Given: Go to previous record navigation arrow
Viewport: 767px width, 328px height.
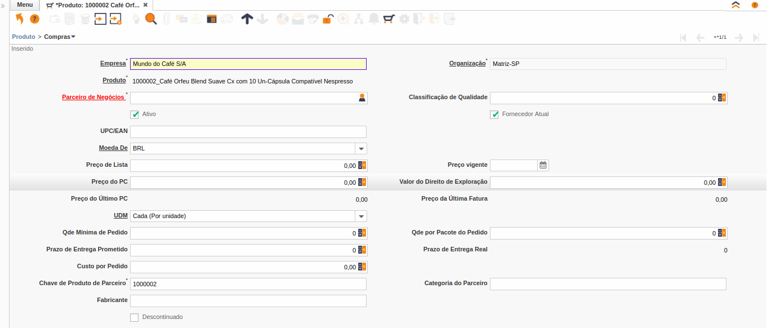Looking at the screenshot, I should pyautogui.click(x=701, y=37).
